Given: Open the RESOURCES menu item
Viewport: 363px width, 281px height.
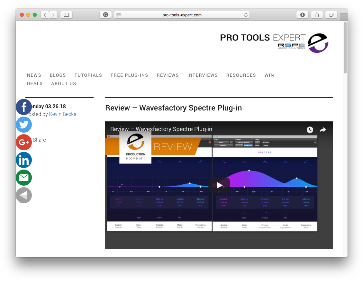Looking at the screenshot, I should (241, 75).
